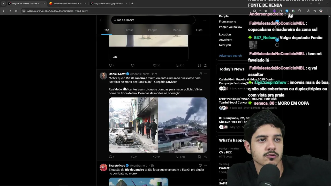The height and width of the screenshot is (186, 331).
Task: Click the browser forward arrow
Action: [x=10, y=11]
